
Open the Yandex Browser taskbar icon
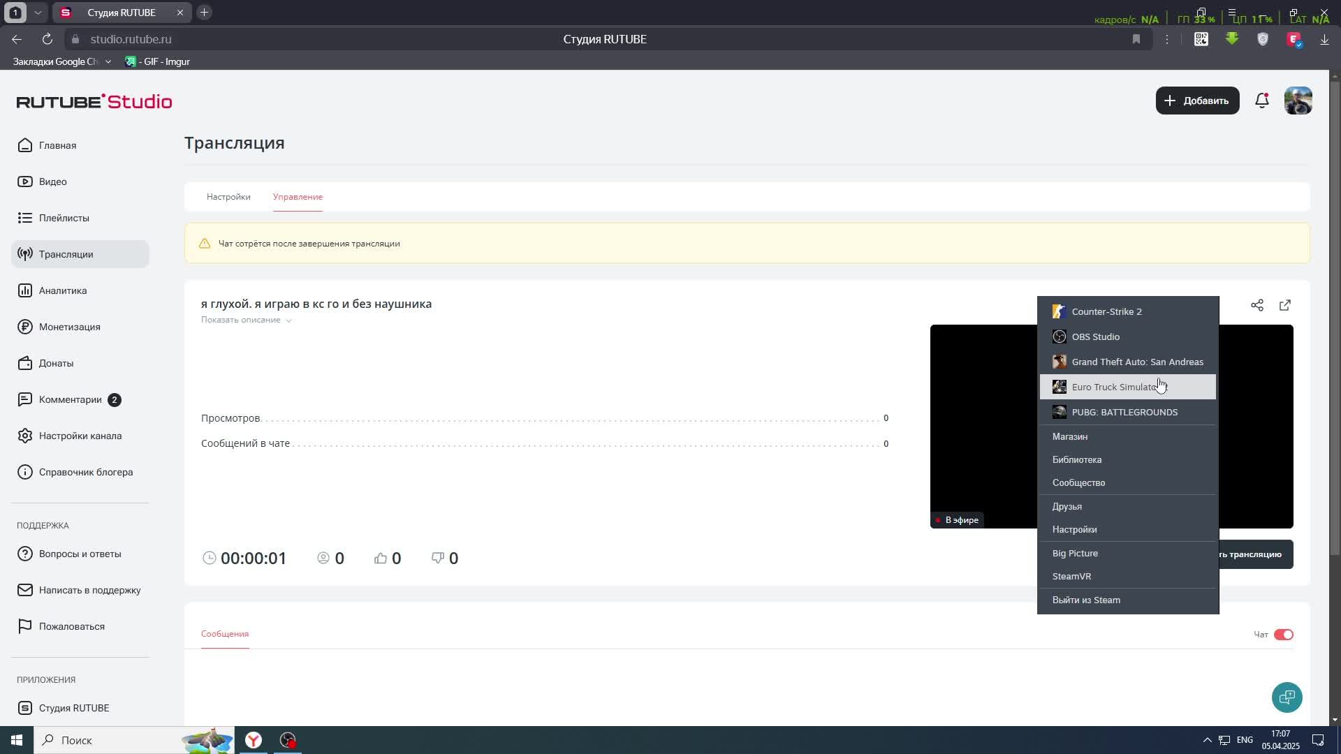[x=254, y=740]
